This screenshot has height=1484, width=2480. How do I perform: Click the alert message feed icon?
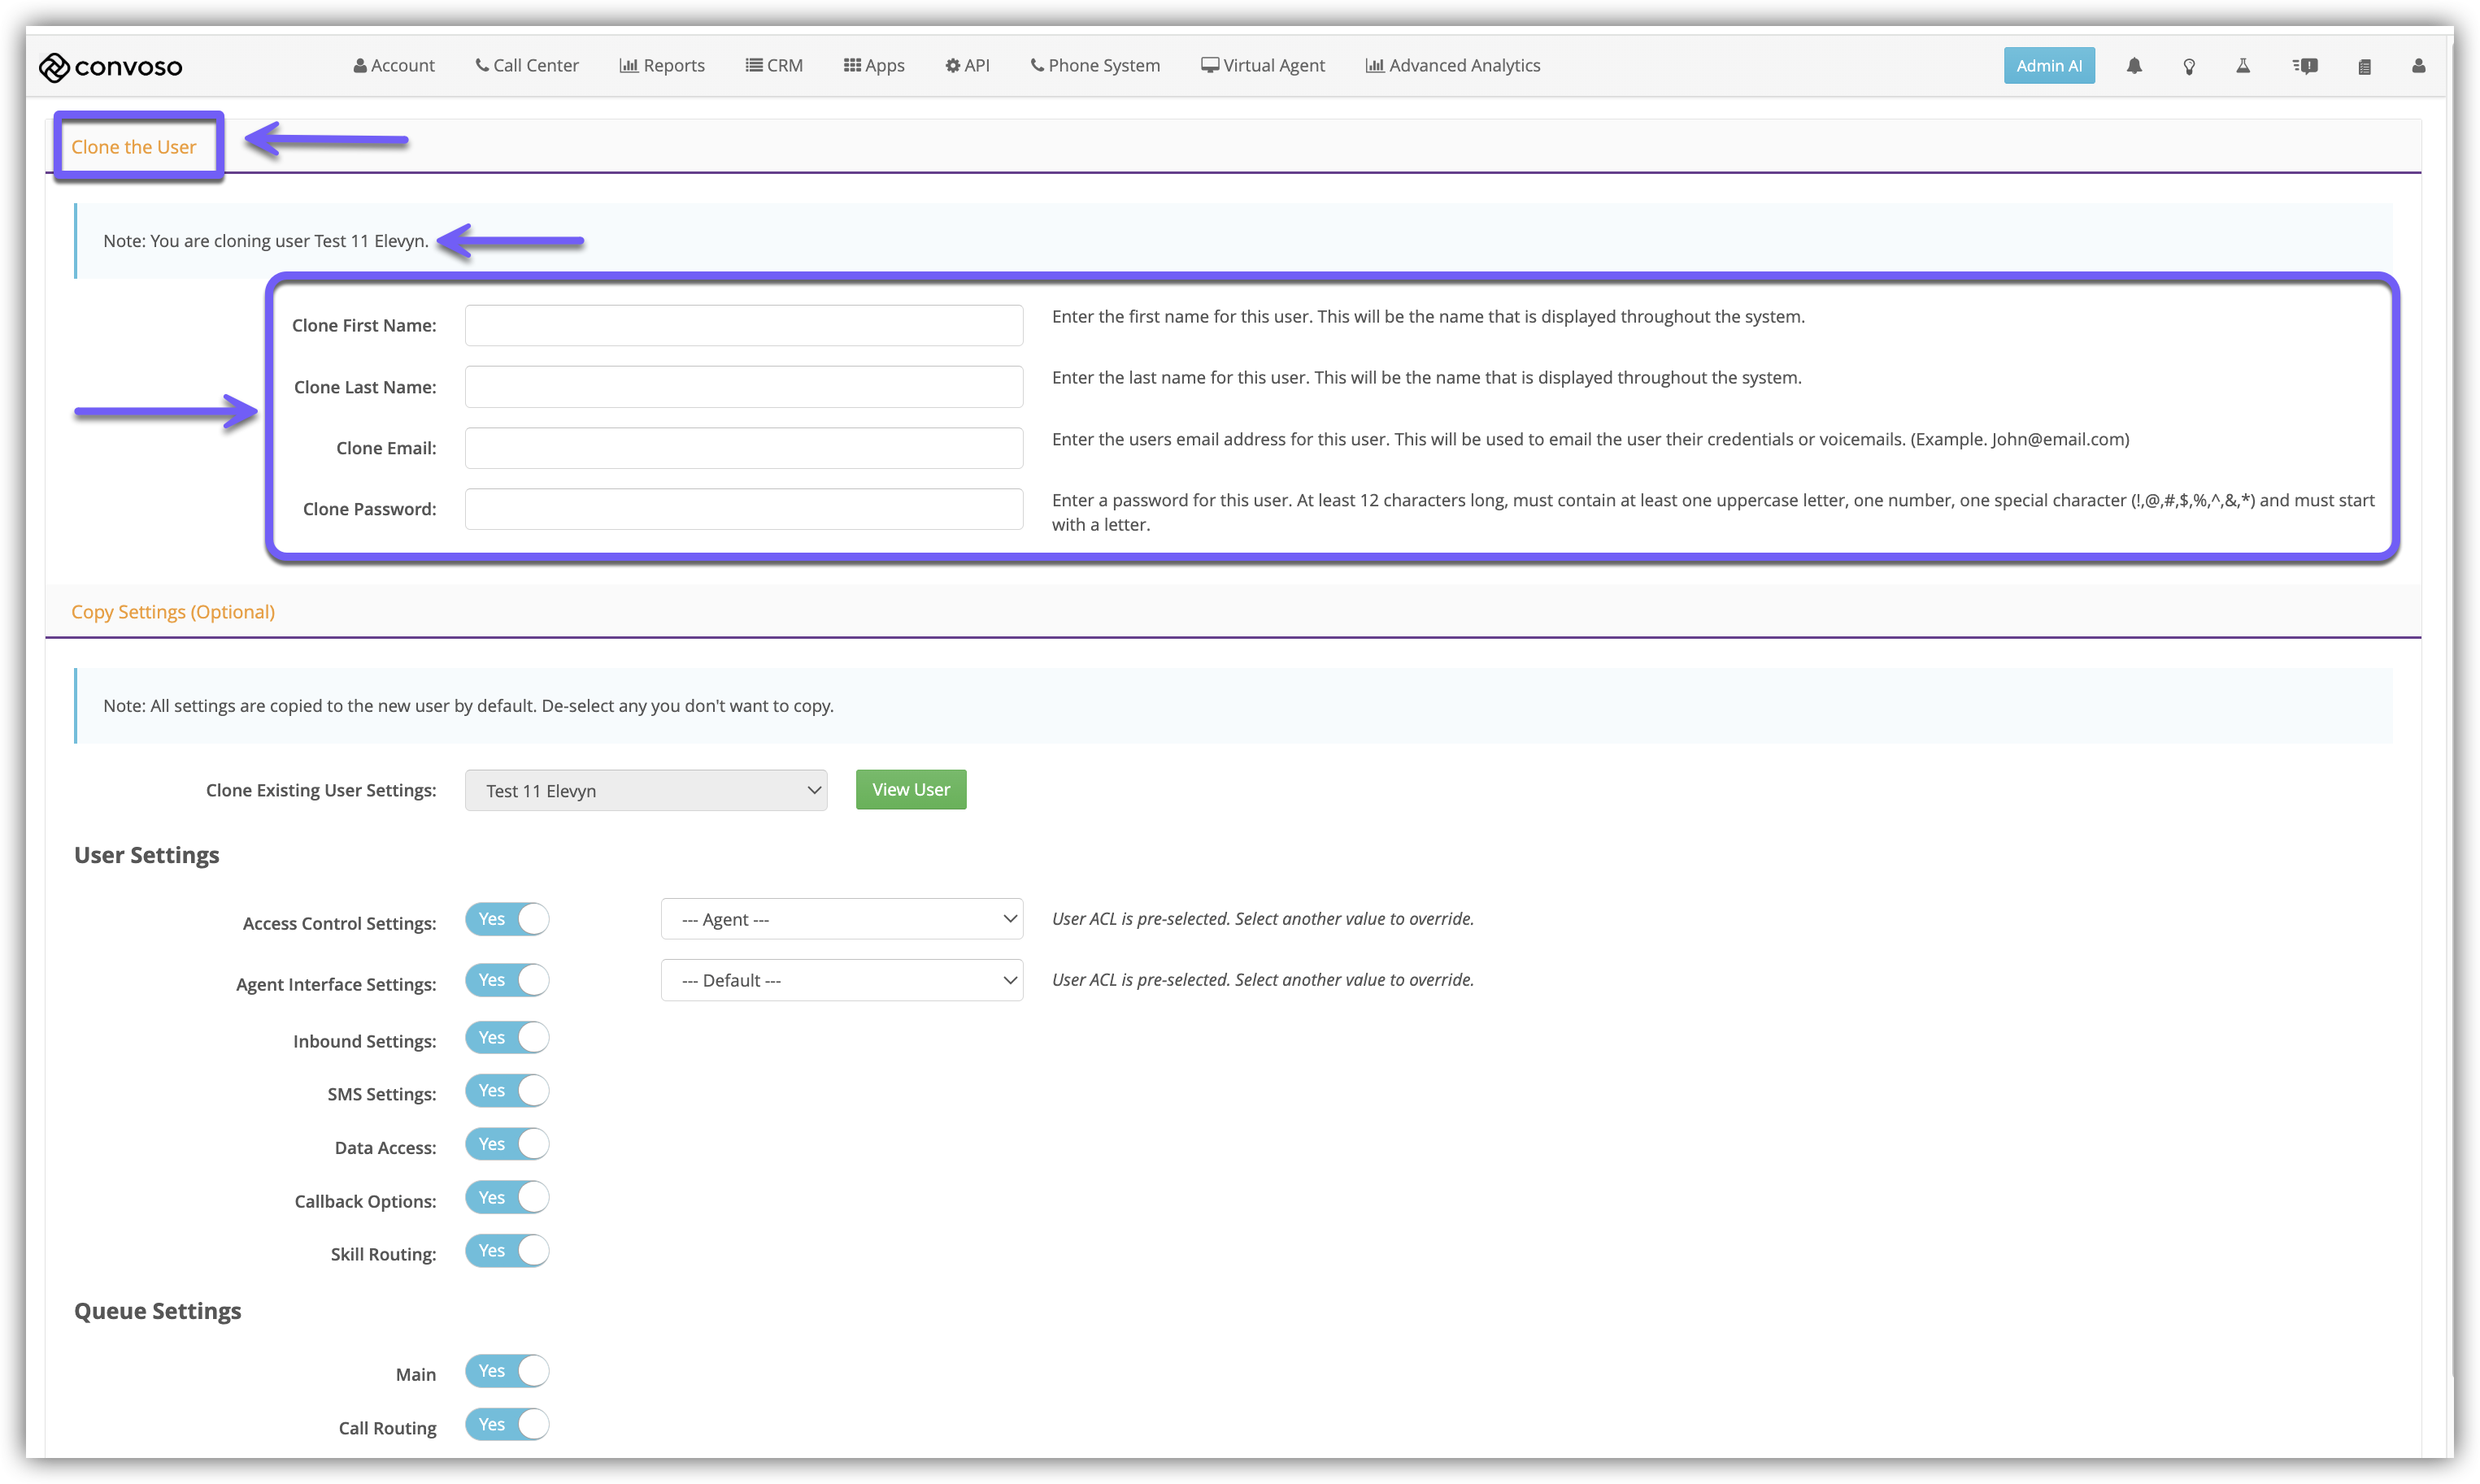coord(2305,66)
